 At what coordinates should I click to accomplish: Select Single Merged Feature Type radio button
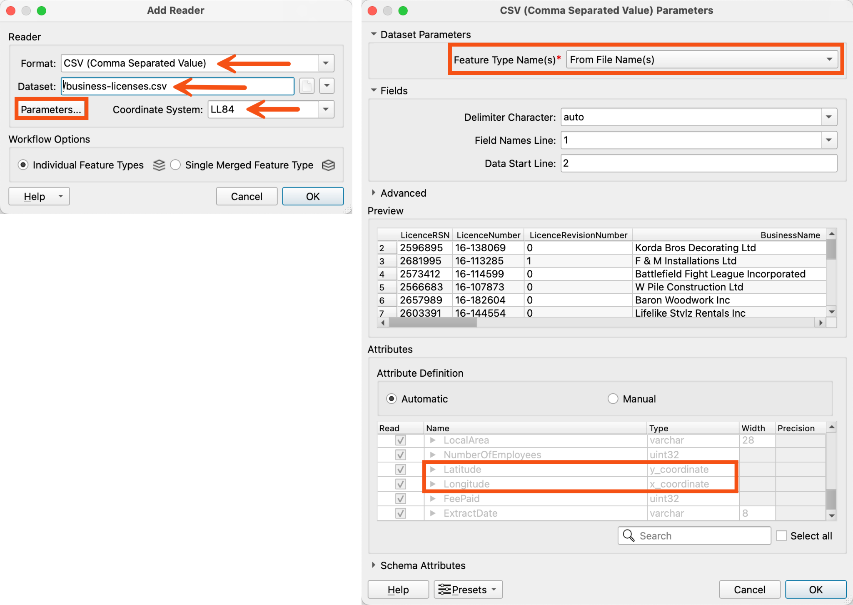coord(175,165)
